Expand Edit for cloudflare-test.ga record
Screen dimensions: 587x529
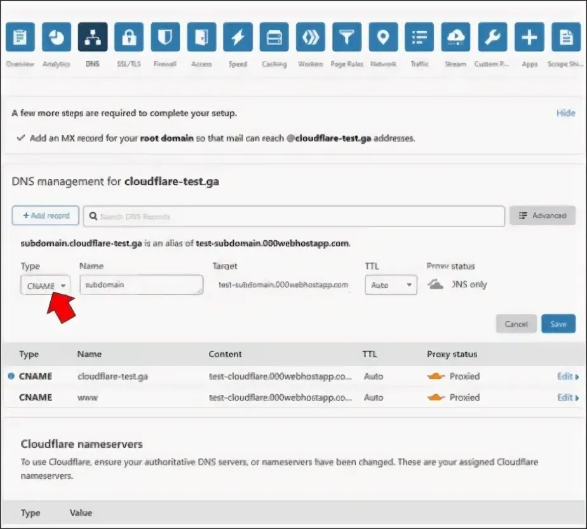click(x=568, y=376)
